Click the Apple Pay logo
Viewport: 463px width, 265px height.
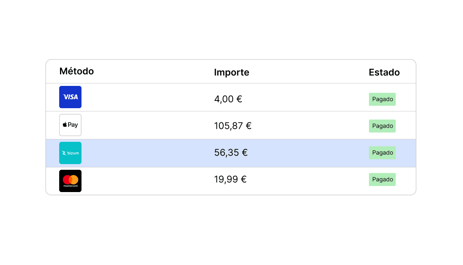70,125
